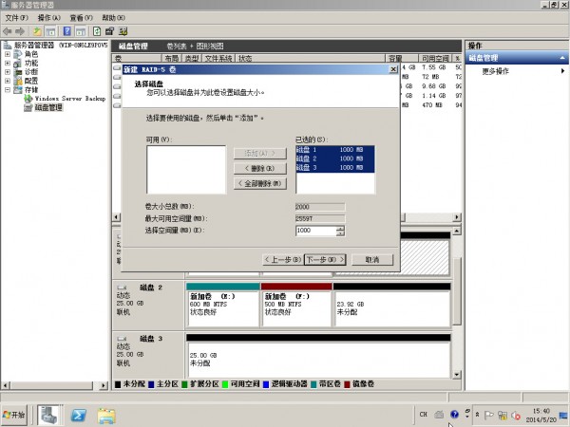Collapse the 存储 (Storage) tree node
Screen dimensions: 570x427
click(8, 89)
